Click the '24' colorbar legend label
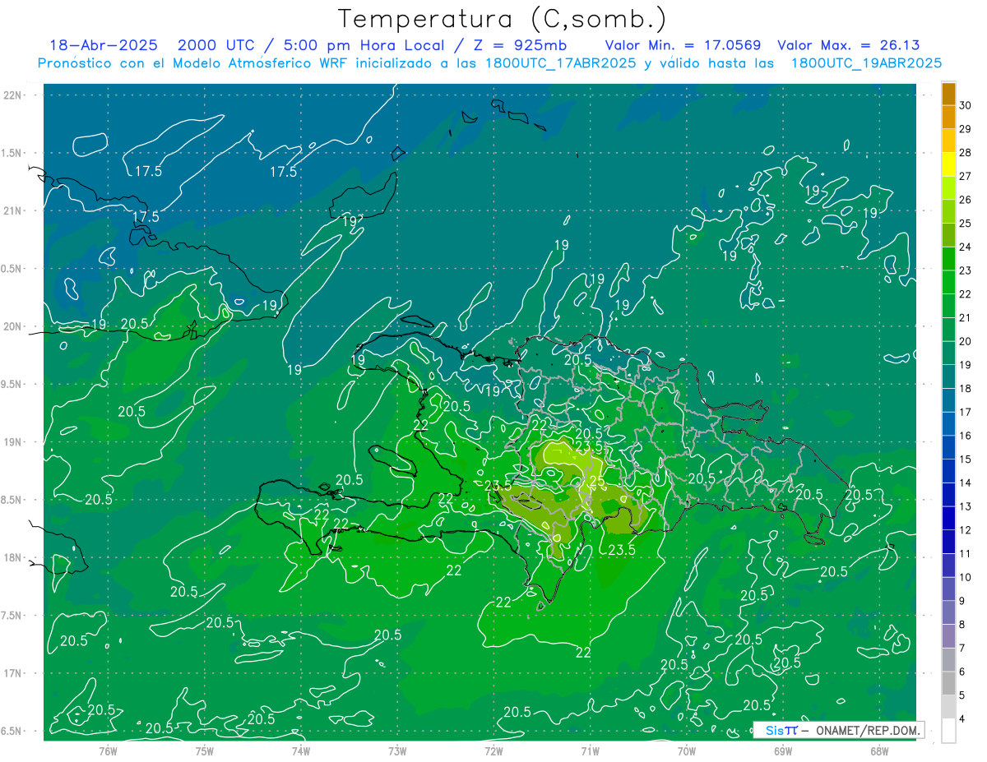This screenshot has width=987, height=762. [966, 246]
